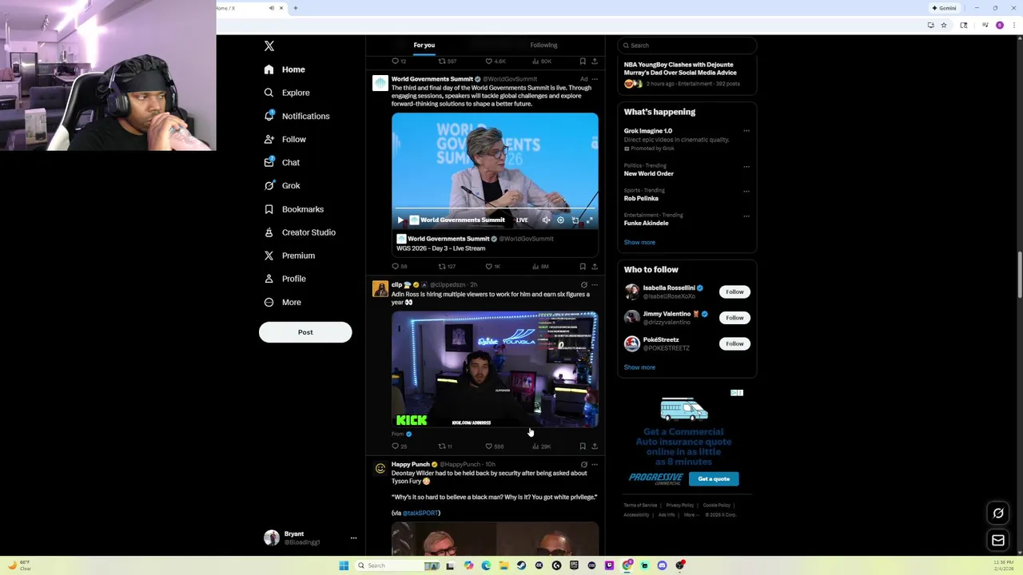Click the X logo in the sidebar
The height and width of the screenshot is (575, 1023).
[269, 46]
